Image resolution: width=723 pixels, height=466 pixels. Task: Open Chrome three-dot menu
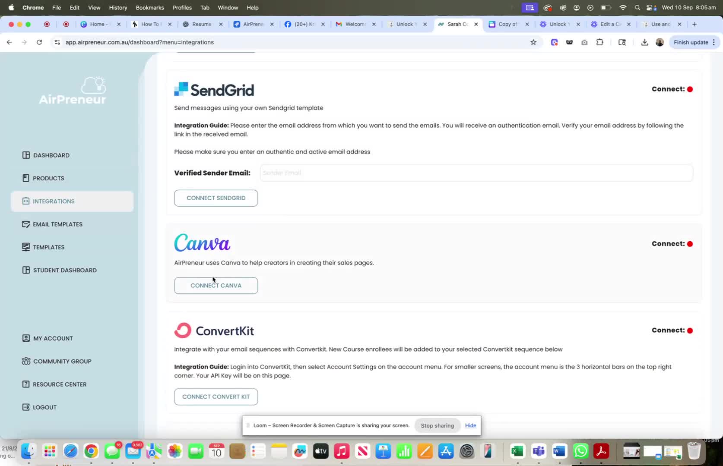[714, 42]
